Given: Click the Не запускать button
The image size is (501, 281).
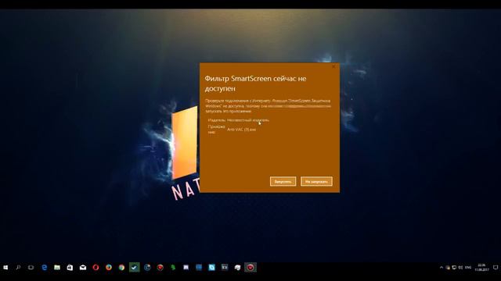Looking at the screenshot, I should pyautogui.click(x=316, y=182).
